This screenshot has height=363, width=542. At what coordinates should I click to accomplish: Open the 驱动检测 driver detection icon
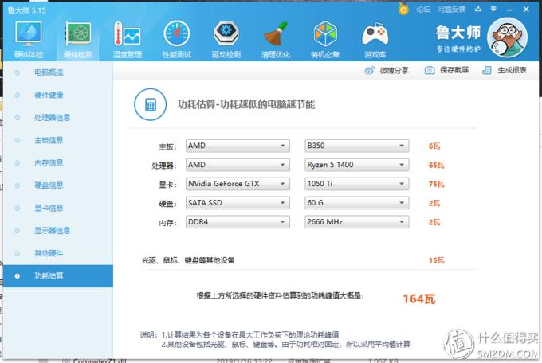(x=226, y=33)
